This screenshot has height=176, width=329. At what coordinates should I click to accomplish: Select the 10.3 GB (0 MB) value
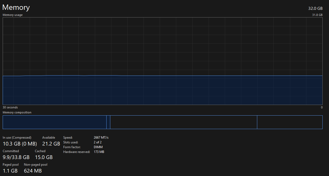pos(20,144)
